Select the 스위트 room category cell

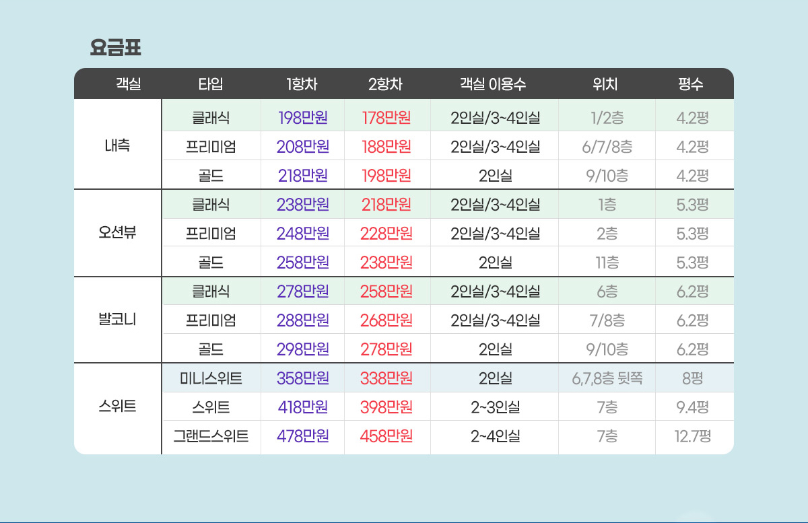point(117,407)
